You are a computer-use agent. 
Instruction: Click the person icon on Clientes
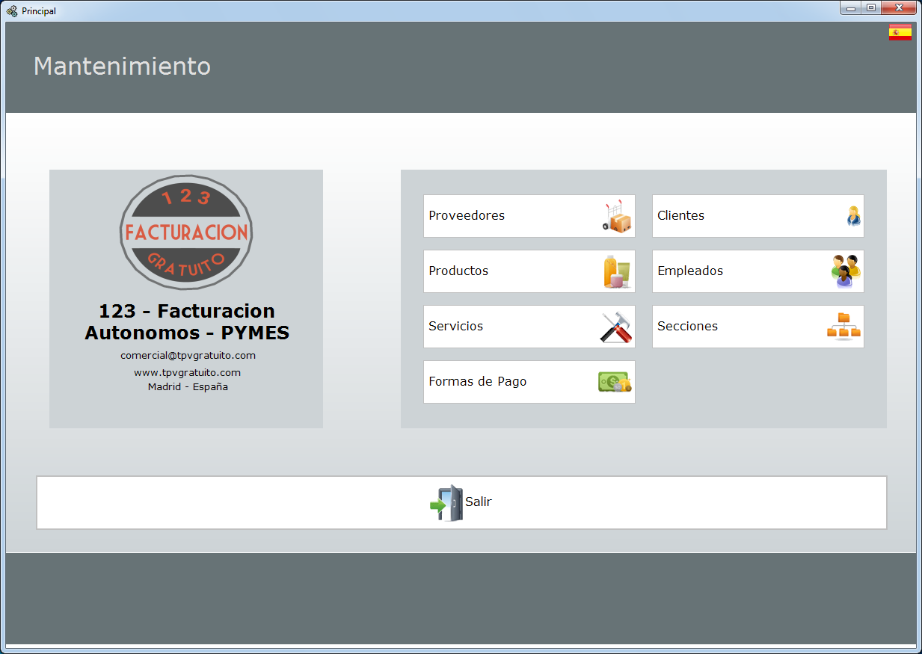coord(853,216)
